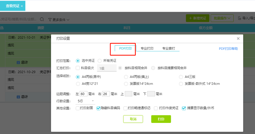
Task: Uncheck 隐藏科目编码 option
Action: [98, 108]
